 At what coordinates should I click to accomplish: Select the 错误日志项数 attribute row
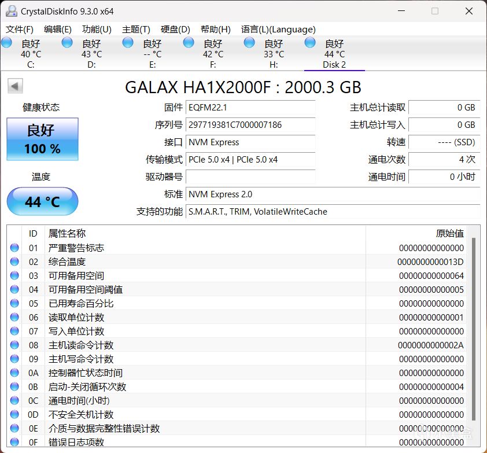click(x=237, y=442)
